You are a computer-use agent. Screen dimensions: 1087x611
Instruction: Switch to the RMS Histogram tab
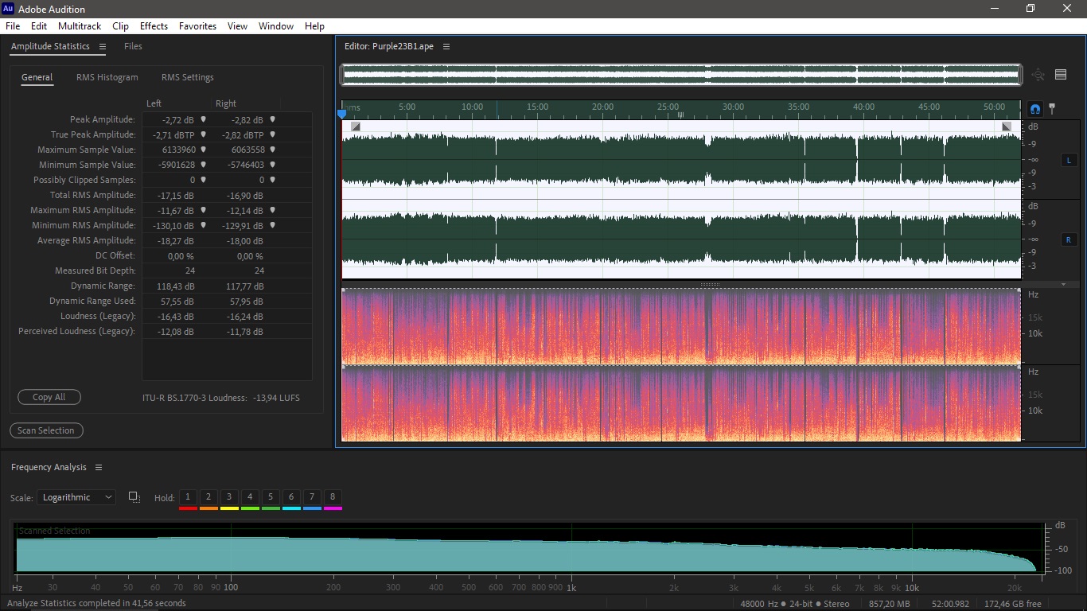(107, 78)
